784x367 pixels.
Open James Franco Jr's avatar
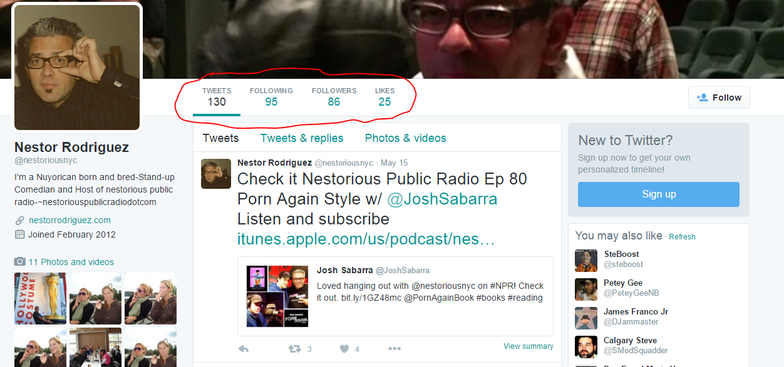pyautogui.click(x=586, y=318)
